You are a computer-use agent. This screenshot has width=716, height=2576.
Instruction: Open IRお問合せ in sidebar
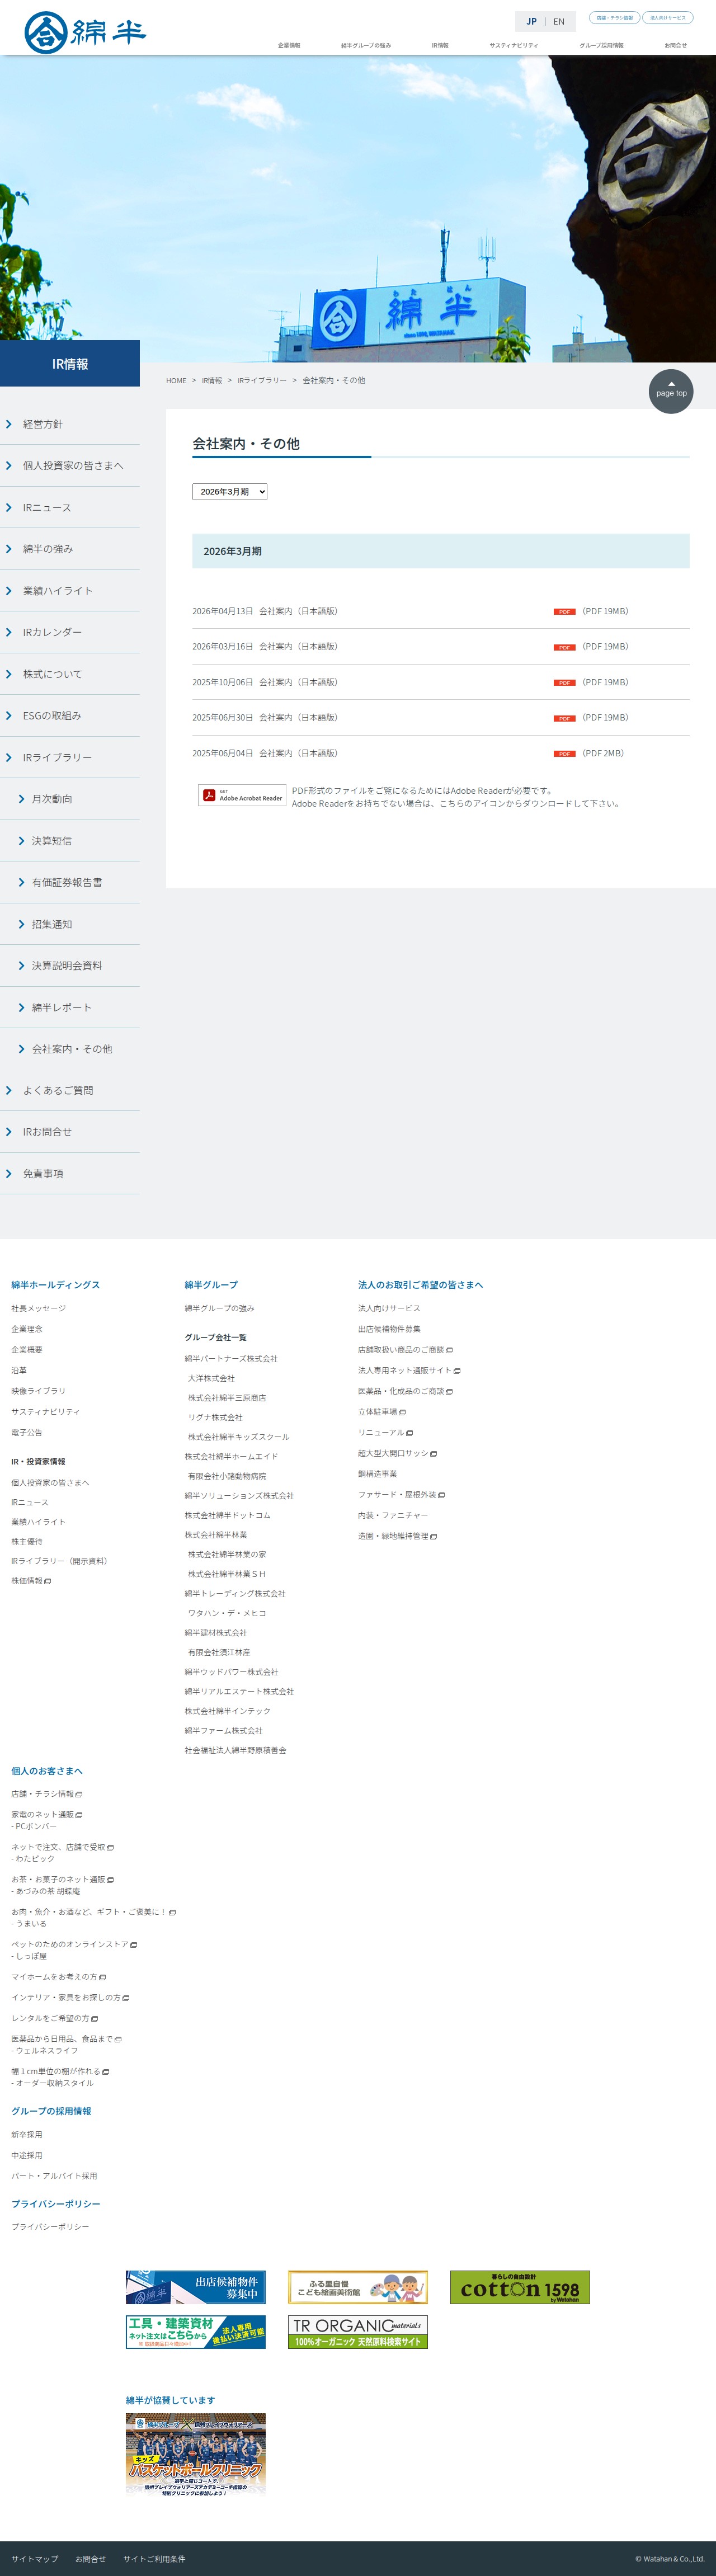(70, 1132)
